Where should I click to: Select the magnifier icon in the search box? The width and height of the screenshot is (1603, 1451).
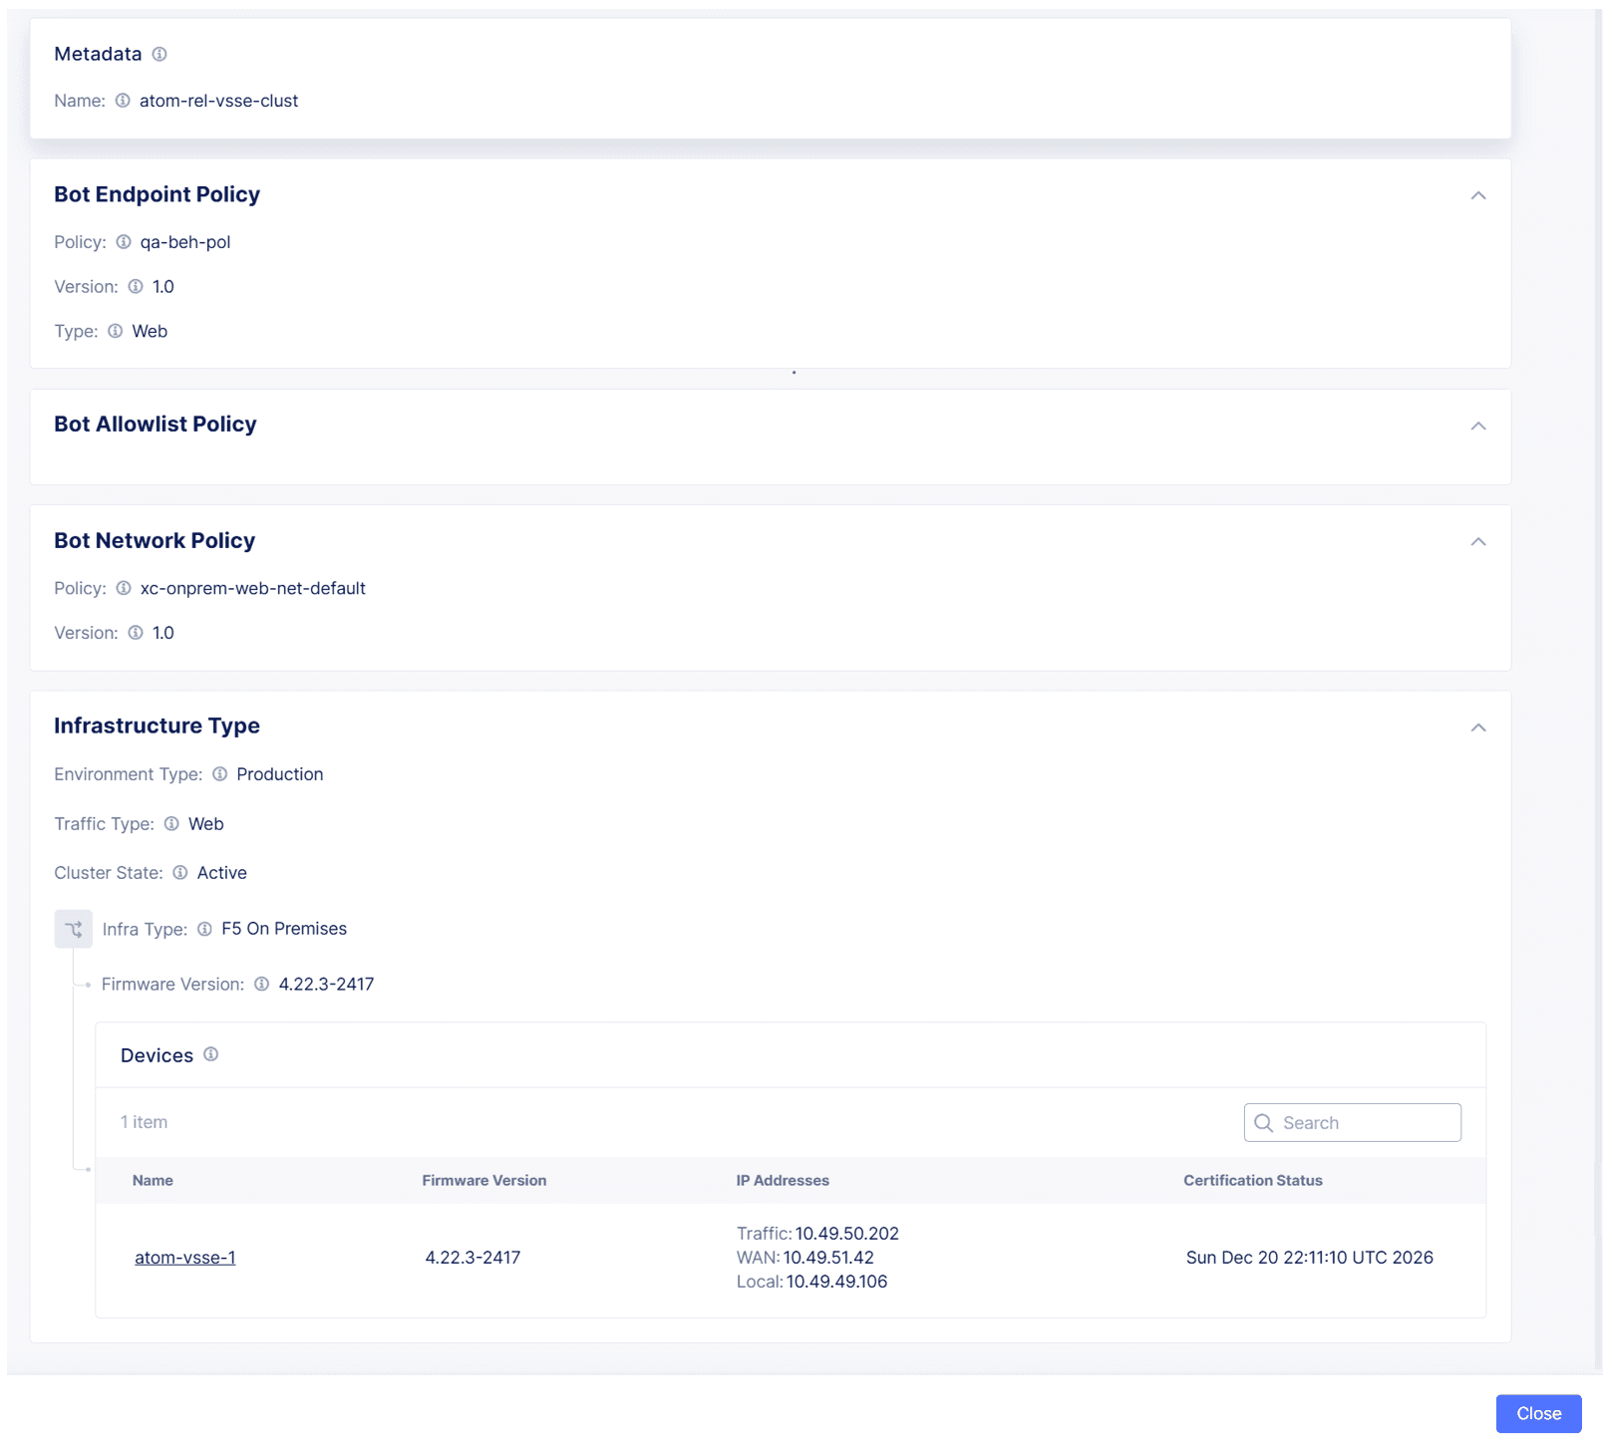[x=1263, y=1122]
